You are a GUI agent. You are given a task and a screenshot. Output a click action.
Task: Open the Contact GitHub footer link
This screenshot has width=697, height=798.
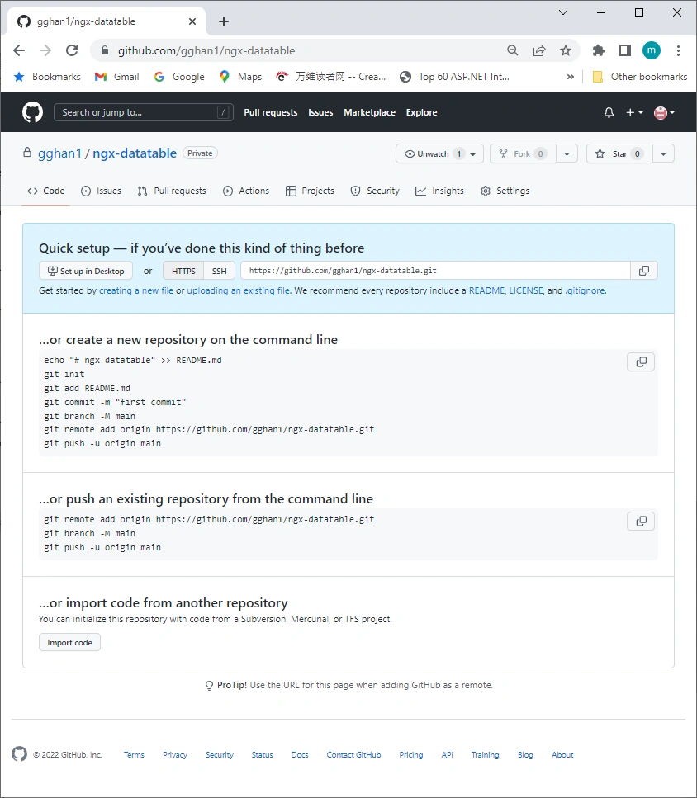pyautogui.click(x=353, y=755)
